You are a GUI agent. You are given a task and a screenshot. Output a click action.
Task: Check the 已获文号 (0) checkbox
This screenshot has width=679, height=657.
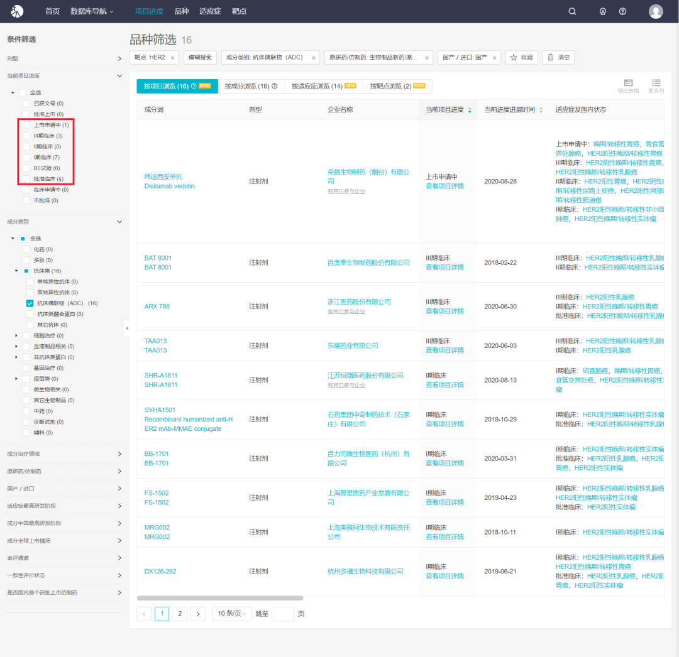point(26,104)
